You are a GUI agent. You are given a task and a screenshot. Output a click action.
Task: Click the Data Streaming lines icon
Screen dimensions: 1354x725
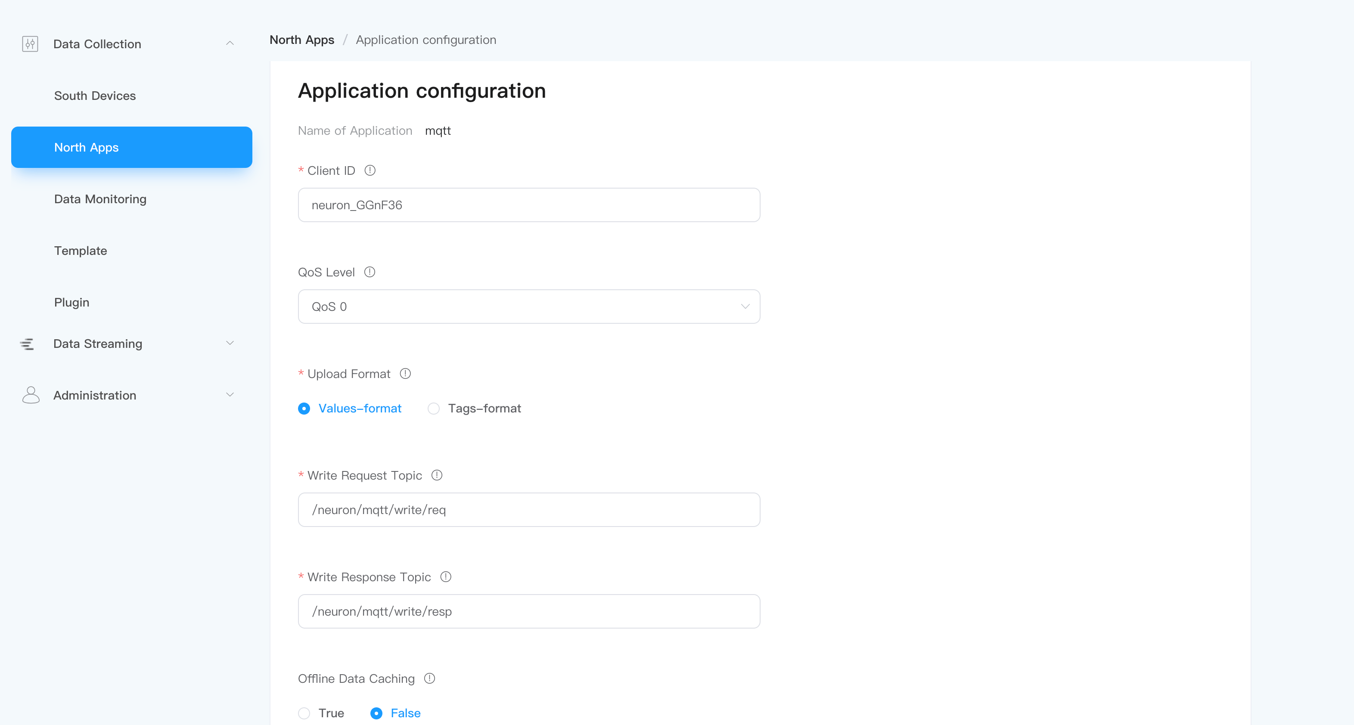(27, 344)
